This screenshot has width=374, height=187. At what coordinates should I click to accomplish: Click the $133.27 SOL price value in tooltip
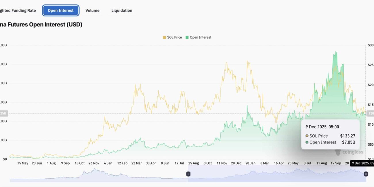tap(348, 136)
